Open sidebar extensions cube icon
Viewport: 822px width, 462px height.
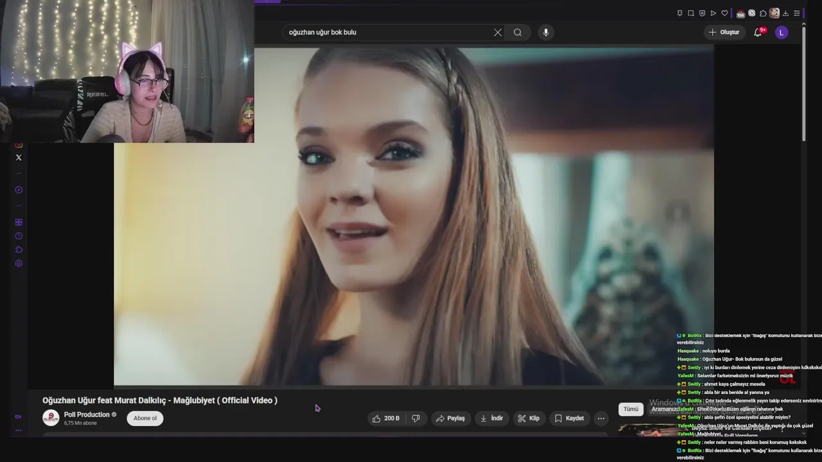pos(19,250)
